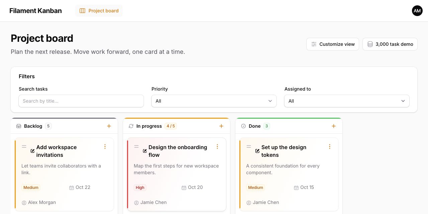
Task: Add a card to Backlog column
Action: click(x=109, y=126)
